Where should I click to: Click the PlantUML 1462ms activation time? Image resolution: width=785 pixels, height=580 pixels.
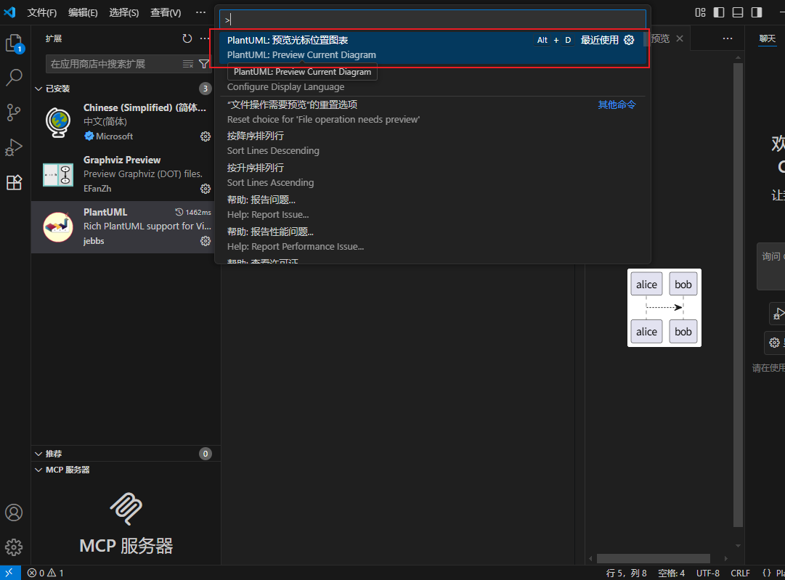[x=193, y=212]
